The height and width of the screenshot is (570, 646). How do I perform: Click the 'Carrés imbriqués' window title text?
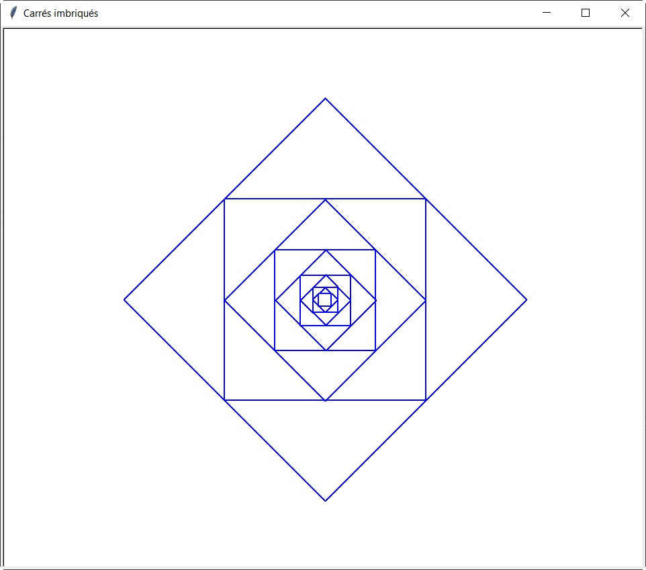click(x=60, y=13)
